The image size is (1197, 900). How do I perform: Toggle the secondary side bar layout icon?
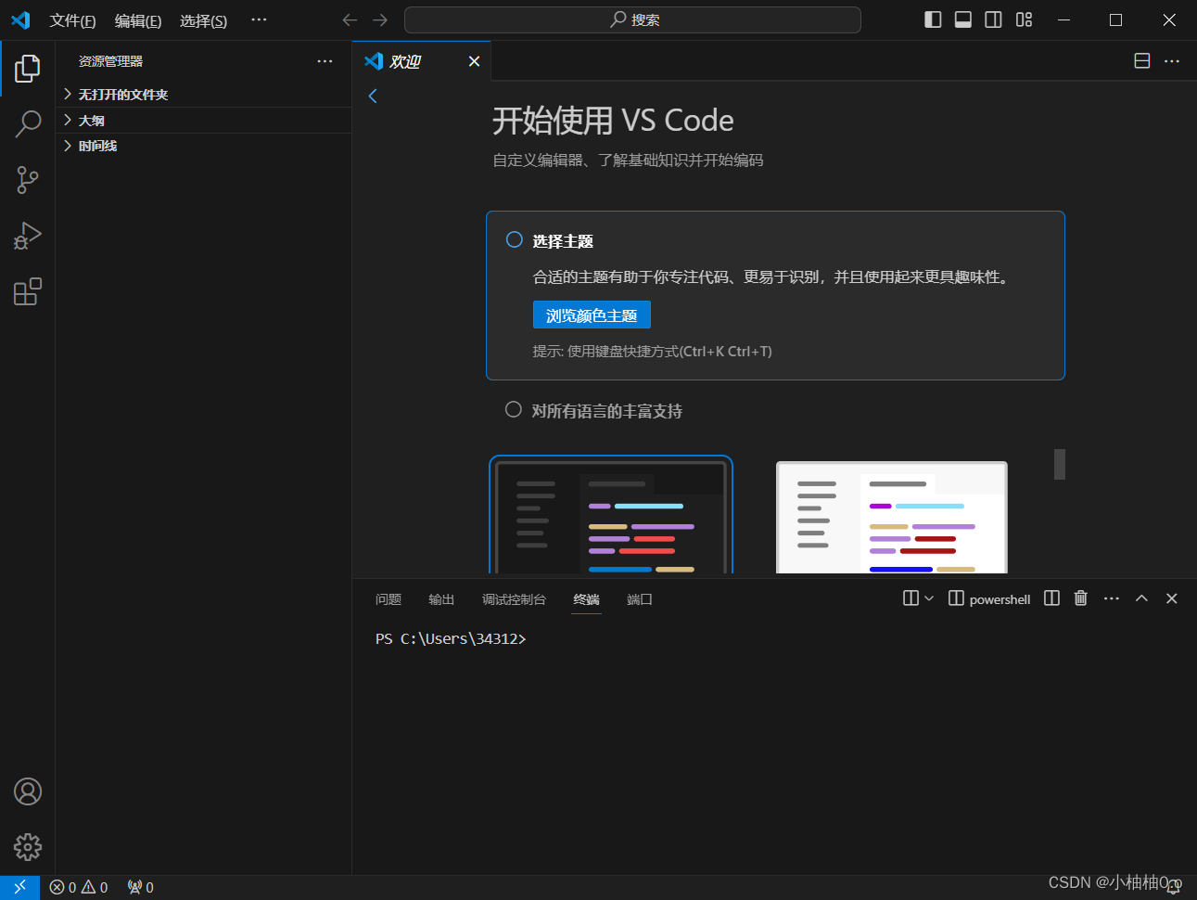click(x=993, y=19)
